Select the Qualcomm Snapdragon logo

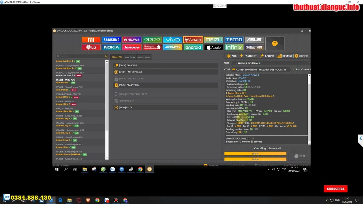[x=152, y=47]
